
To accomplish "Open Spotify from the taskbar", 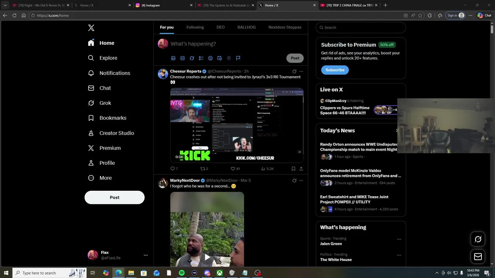I will 182,273.
